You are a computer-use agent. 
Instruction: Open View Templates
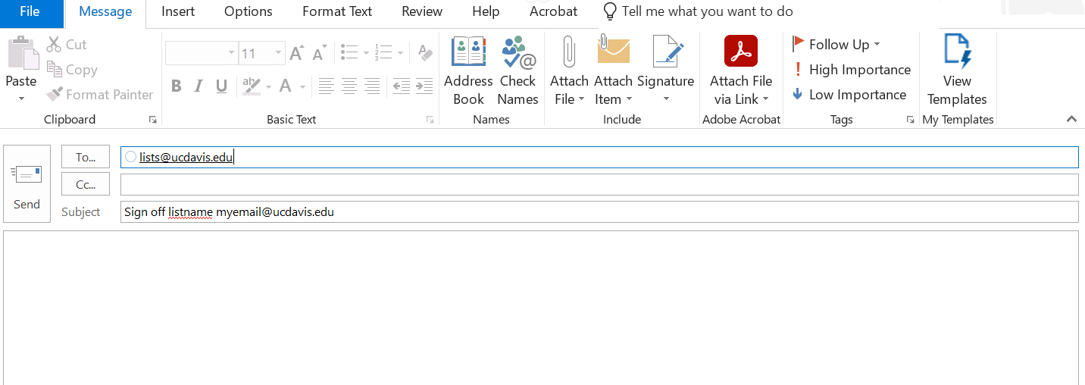[x=957, y=52]
